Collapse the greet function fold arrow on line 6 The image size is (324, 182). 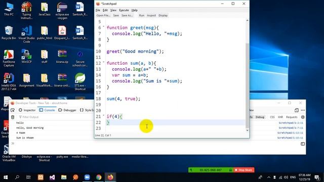[103, 27]
